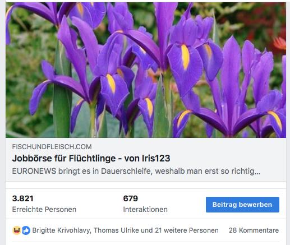This screenshot has width=290, height=245.
Task: Open the purple iris flowers photo
Action: click(x=146, y=70)
